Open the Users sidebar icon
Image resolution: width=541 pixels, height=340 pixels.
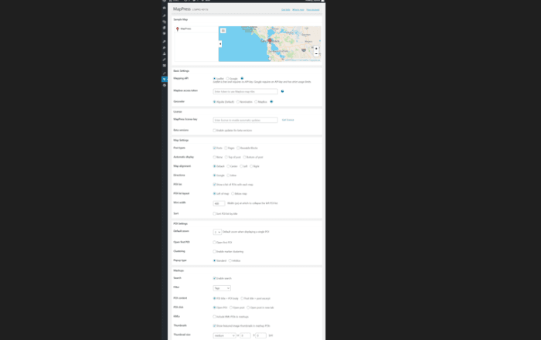(x=164, y=53)
